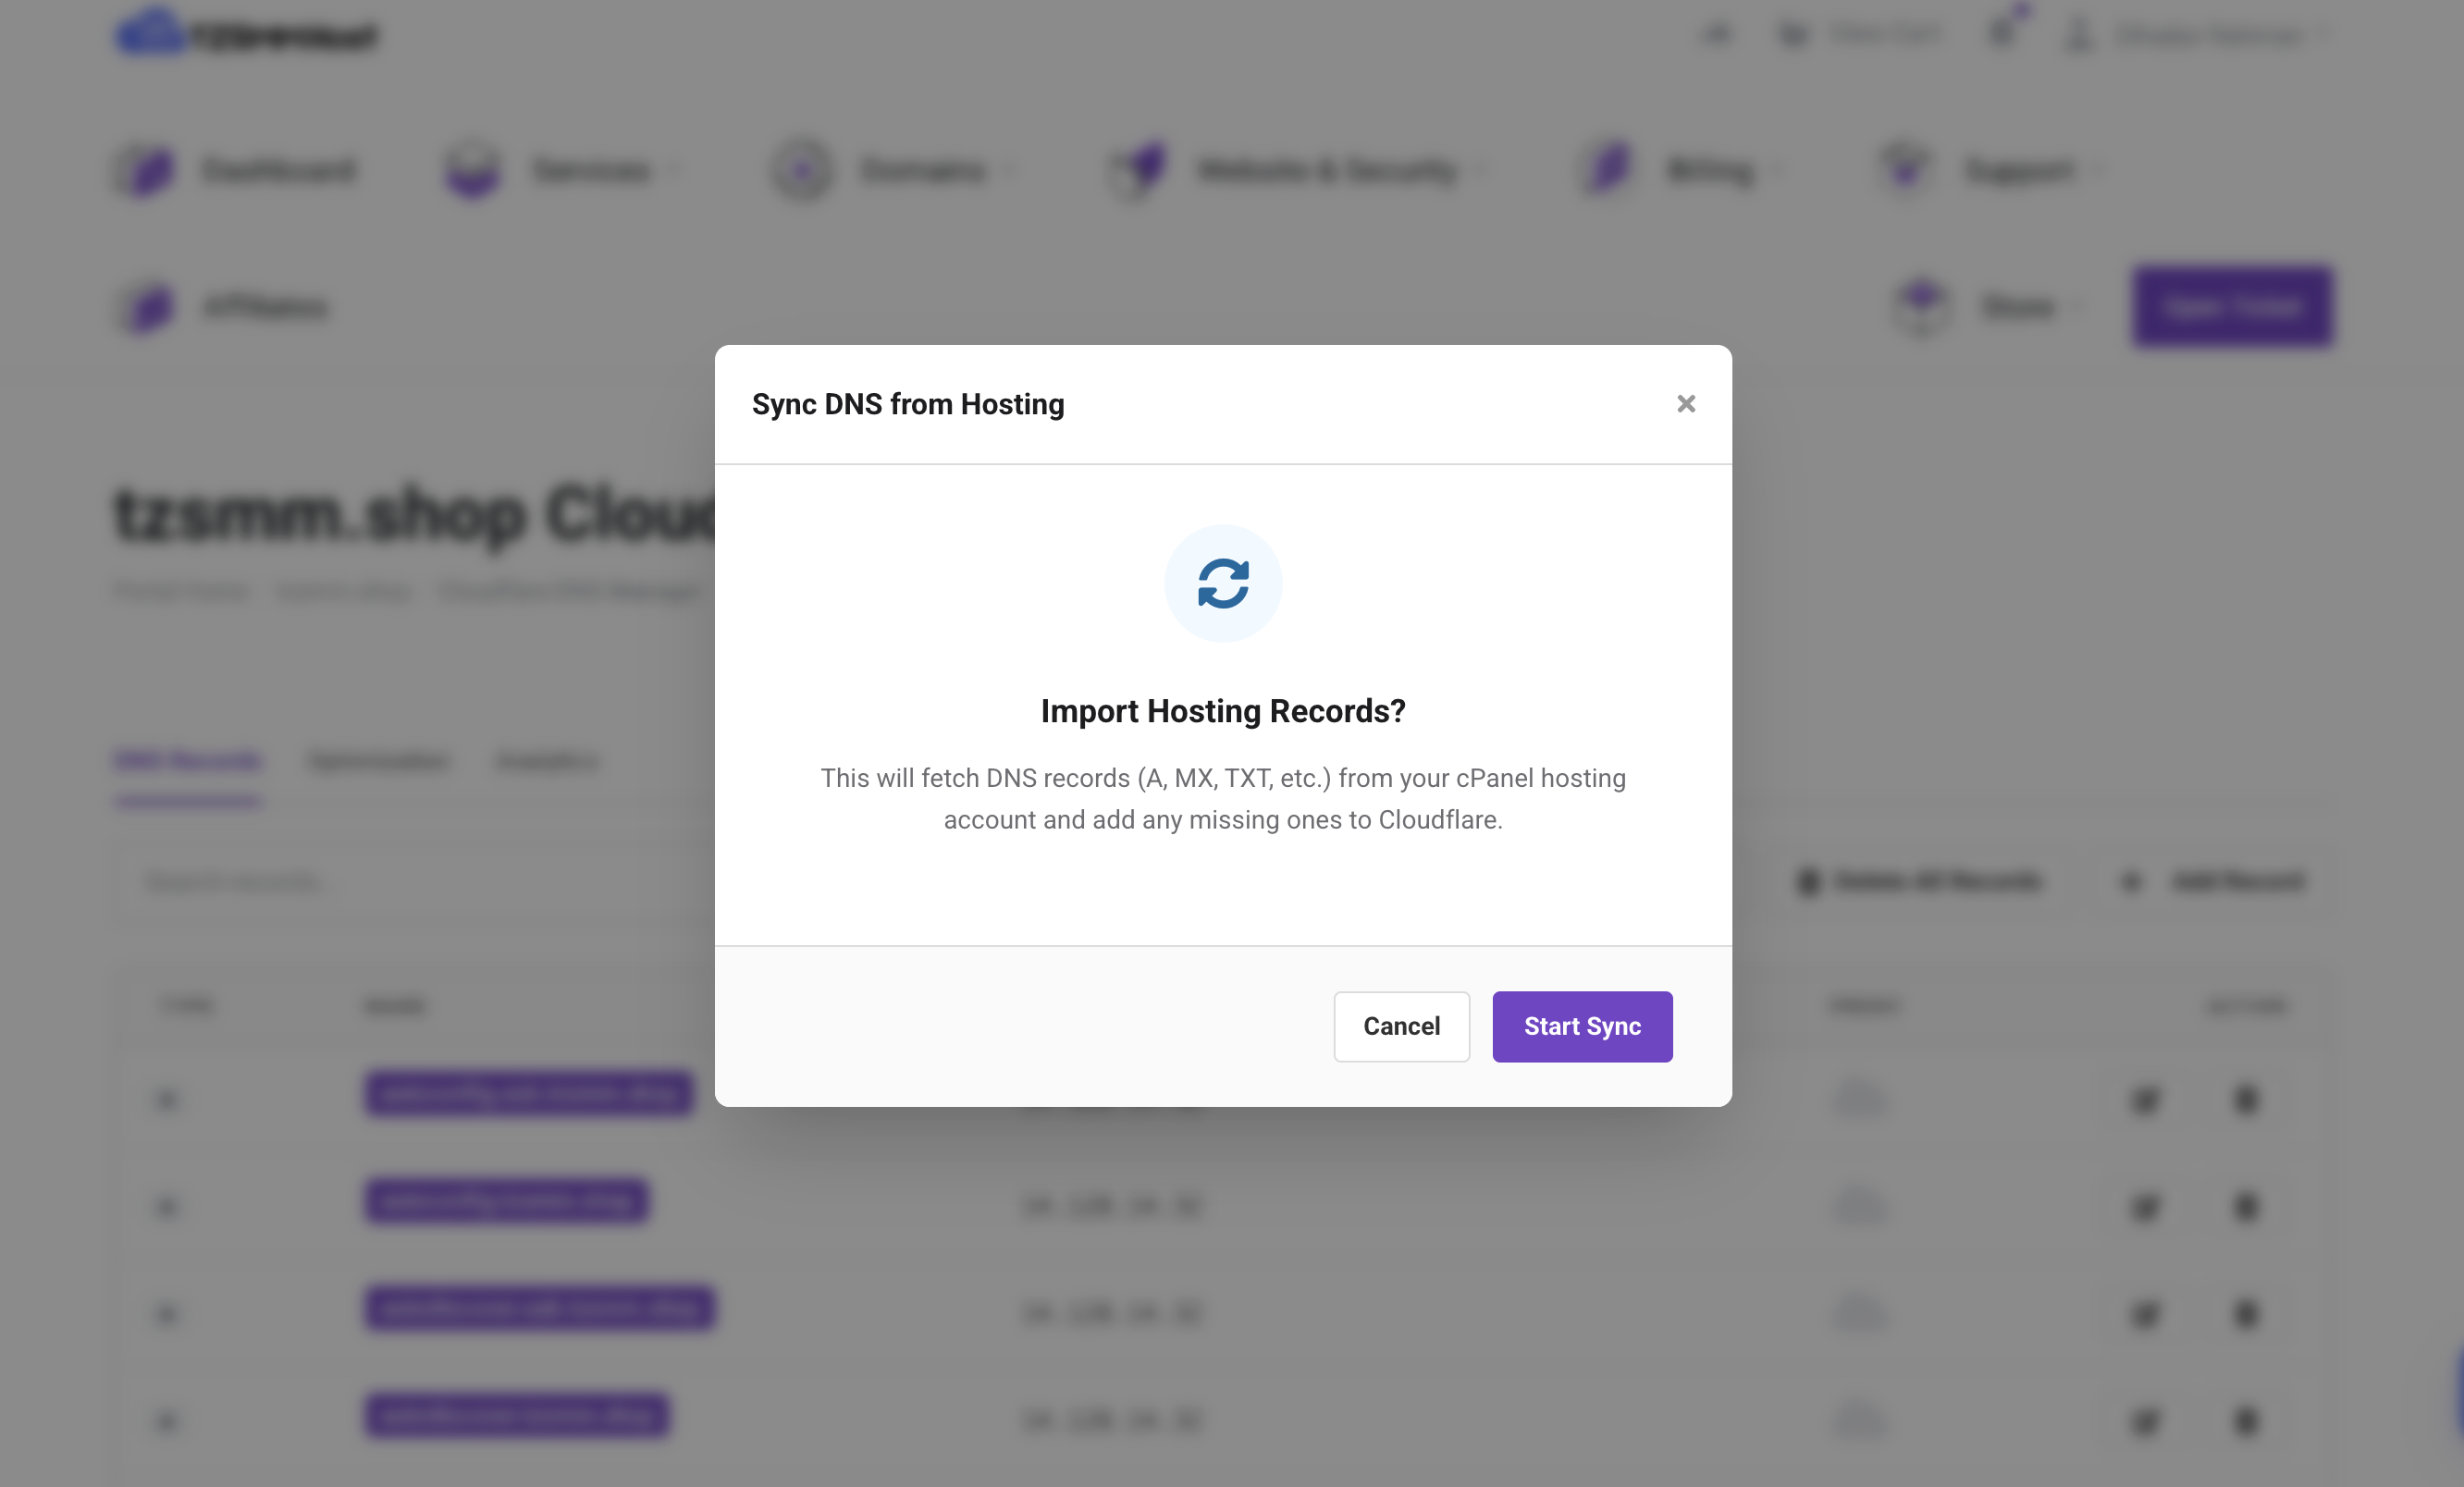The height and width of the screenshot is (1487, 2464).
Task: Click Cancel in the Sync DNS dialog
Action: tap(1401, 1026)
